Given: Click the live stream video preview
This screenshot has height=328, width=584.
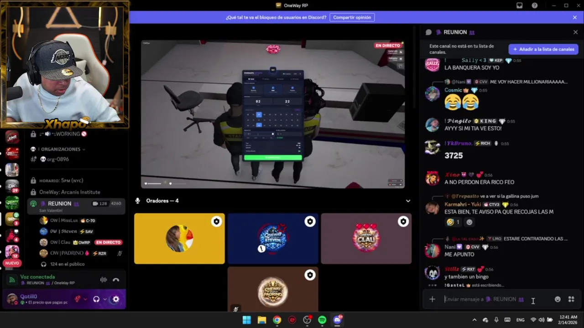Looking at the screenshot, I should [272, 114].
